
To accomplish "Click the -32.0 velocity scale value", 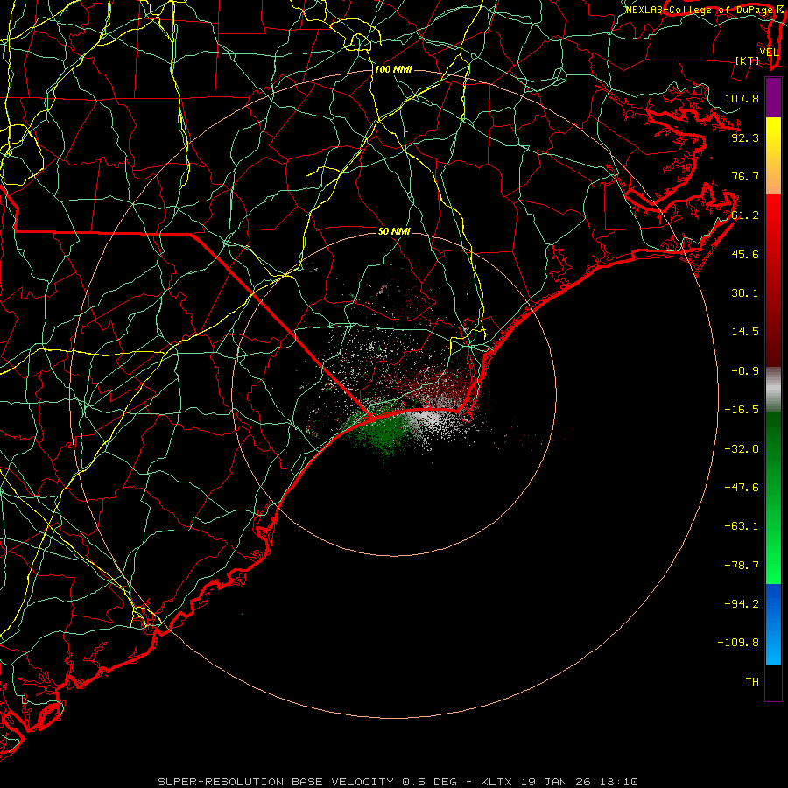I will point(742,449).
